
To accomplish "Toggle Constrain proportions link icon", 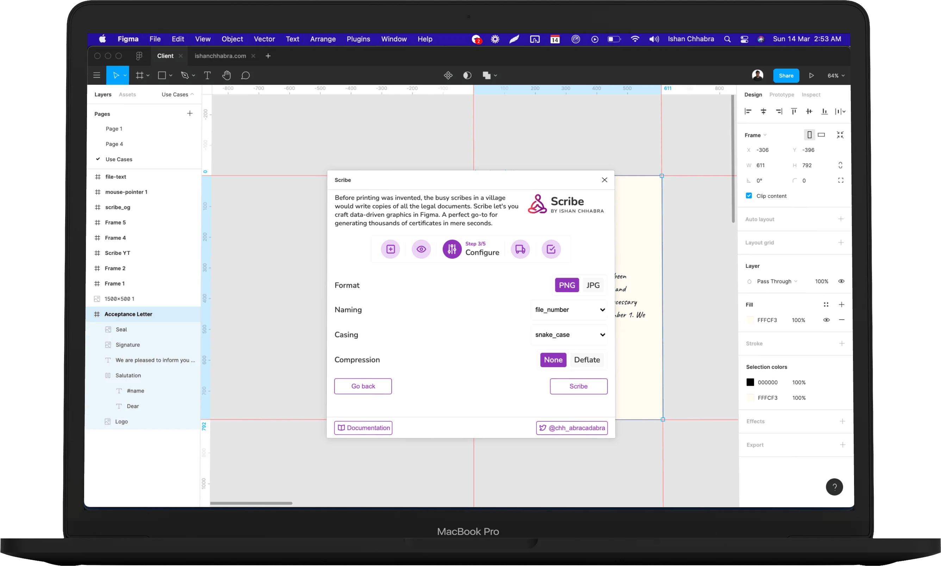I will [x=840, y=165].
